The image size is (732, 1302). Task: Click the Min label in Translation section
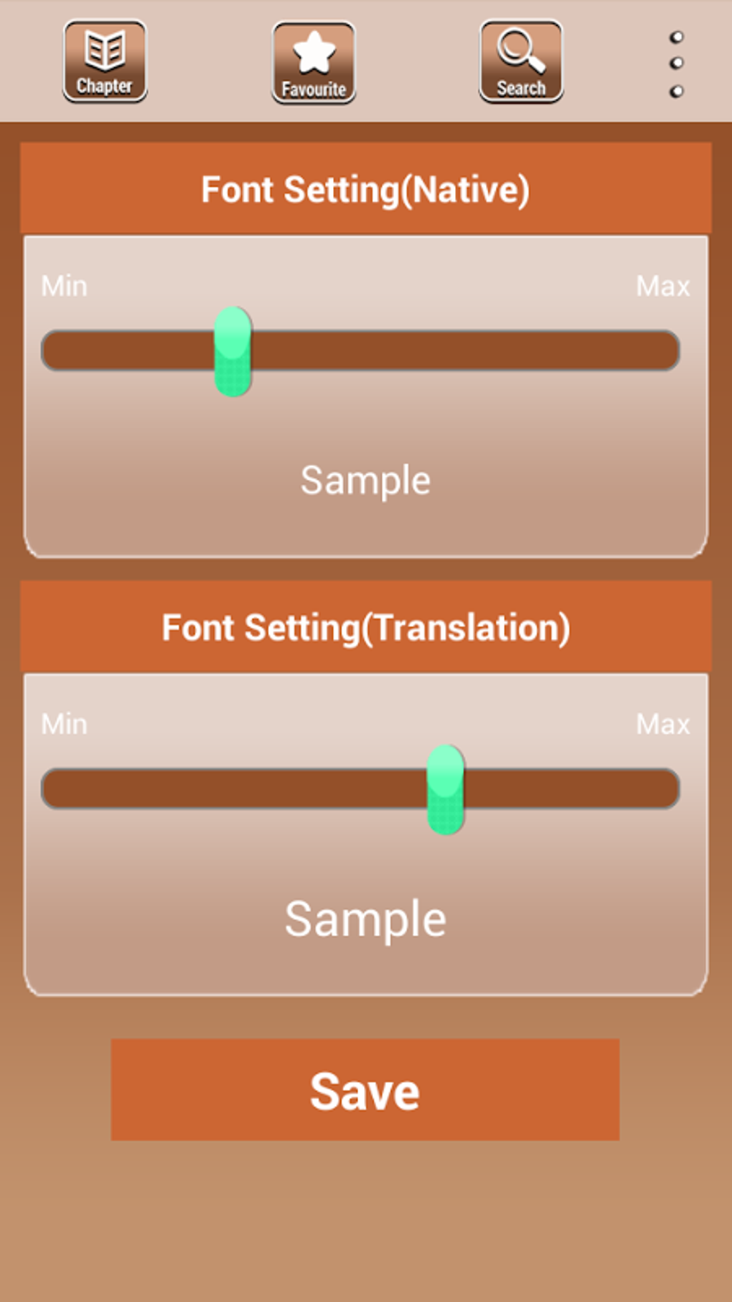click(65, 725)
